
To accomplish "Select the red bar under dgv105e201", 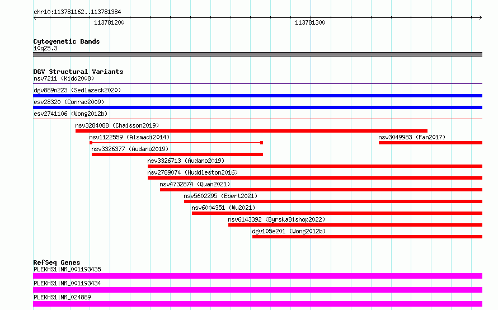I will coord(367,237).
